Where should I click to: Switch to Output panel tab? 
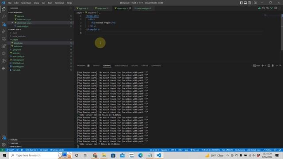(x=96, y=66)
